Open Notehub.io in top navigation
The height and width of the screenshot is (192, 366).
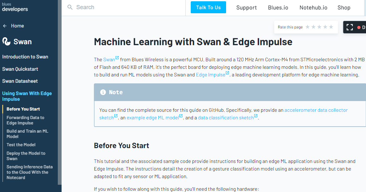[313, 8]
